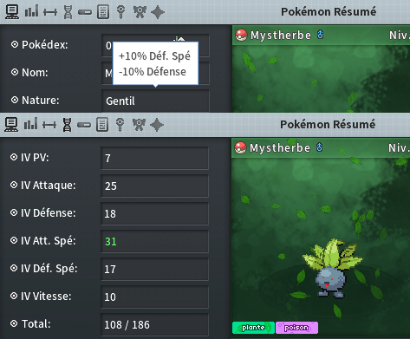Screen dimensions: 410x339
Task: Open the DNA helix tab above the IV list
Action: 68,125
